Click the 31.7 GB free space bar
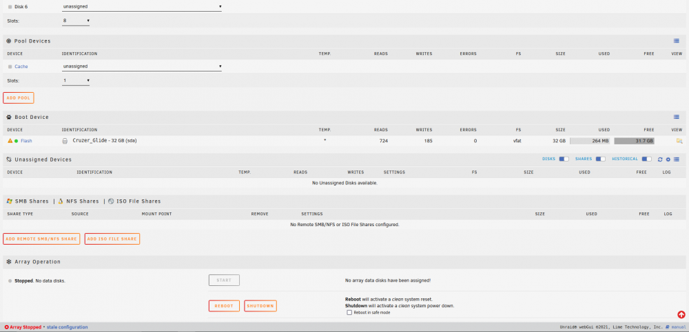Viewport: 689px width, 332px height. pyautogui.click(x=634, y=141)
